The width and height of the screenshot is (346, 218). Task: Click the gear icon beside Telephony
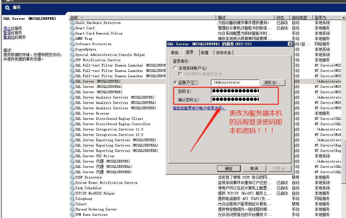click(x=72, y=199)
